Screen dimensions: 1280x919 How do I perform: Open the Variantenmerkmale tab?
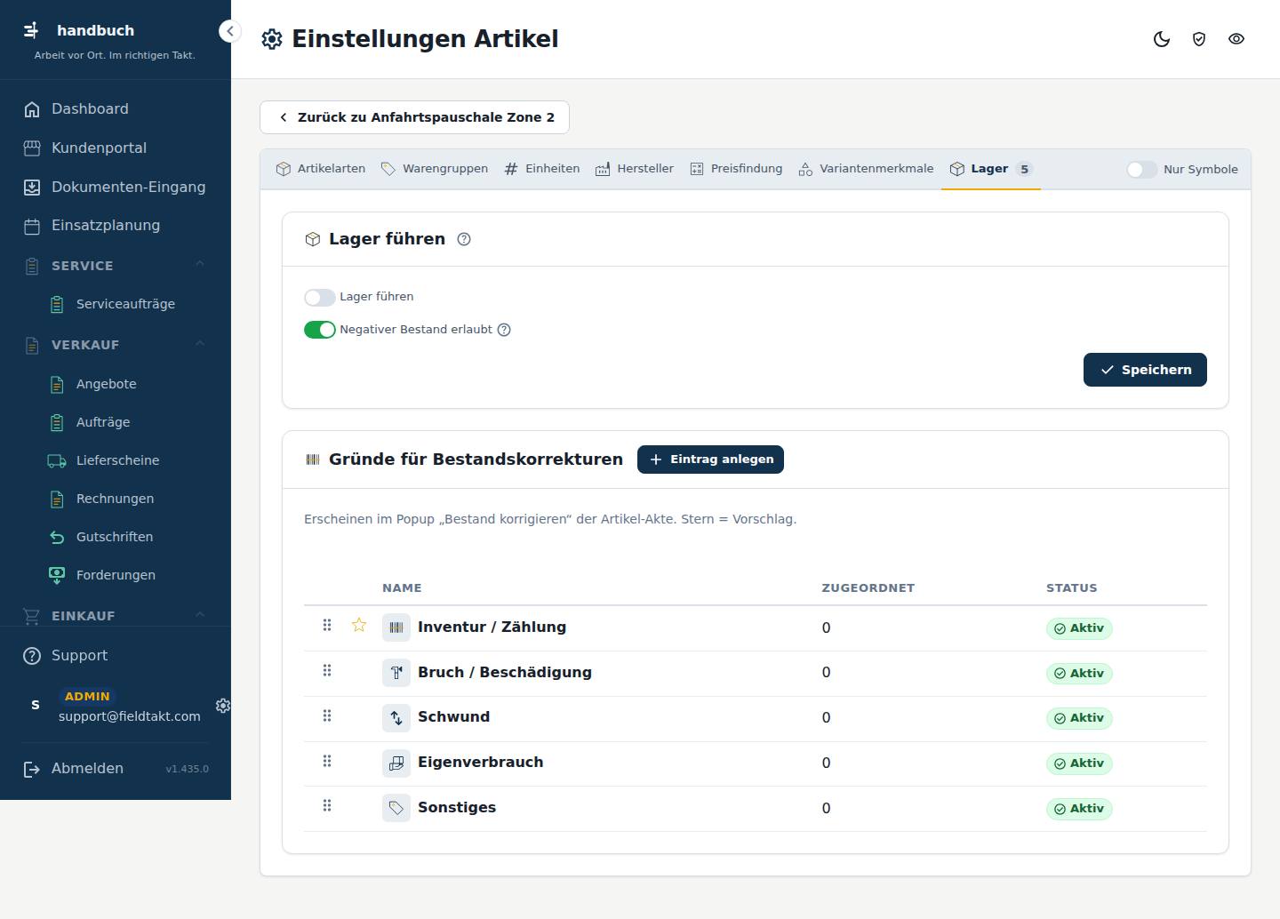[866, 169]
